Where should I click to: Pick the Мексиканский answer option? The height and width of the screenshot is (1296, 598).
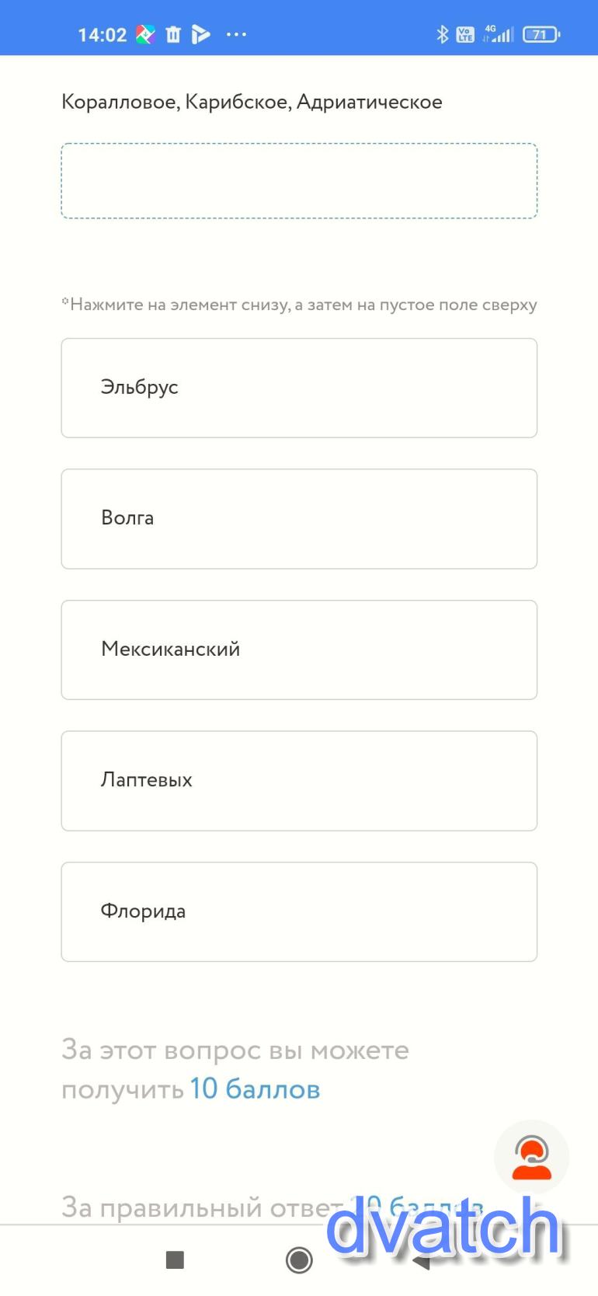point(299,650)
